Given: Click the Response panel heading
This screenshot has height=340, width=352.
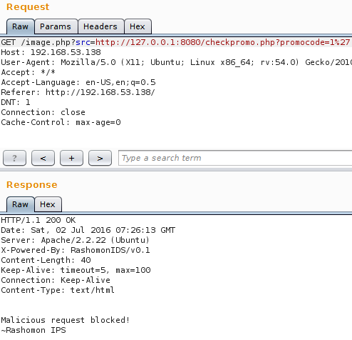Looking at the screenshot, I should click(x=32, y=185).
